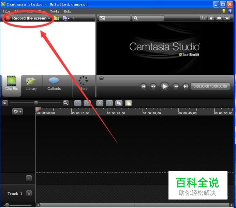Click the plus button to add a track
This screenshot has height=208, width=236.
point(29,178)
